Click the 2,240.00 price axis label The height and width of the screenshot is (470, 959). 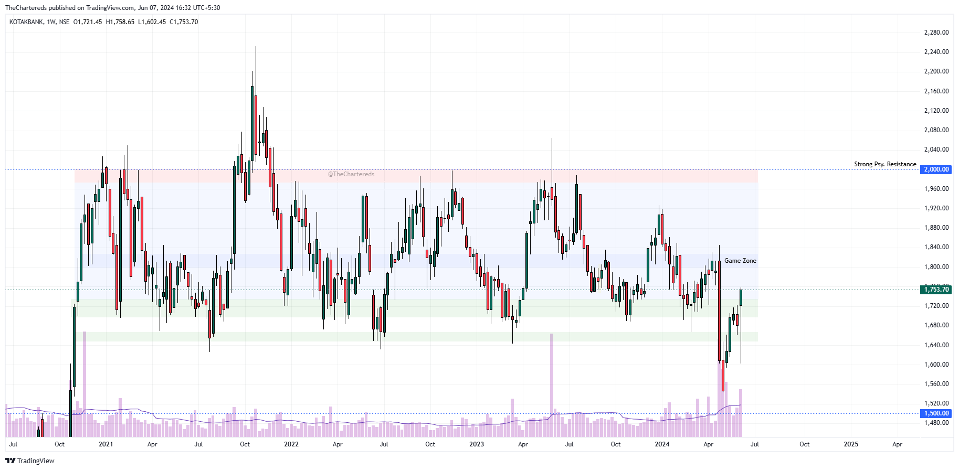pos(936,52)
